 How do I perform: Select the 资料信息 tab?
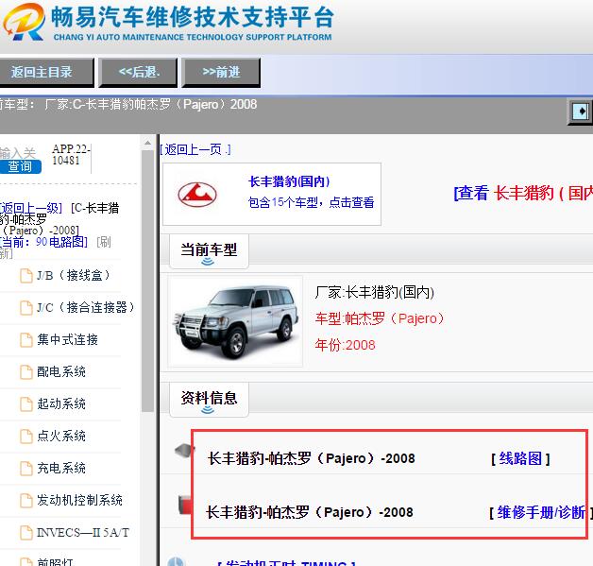coord(209,399)
